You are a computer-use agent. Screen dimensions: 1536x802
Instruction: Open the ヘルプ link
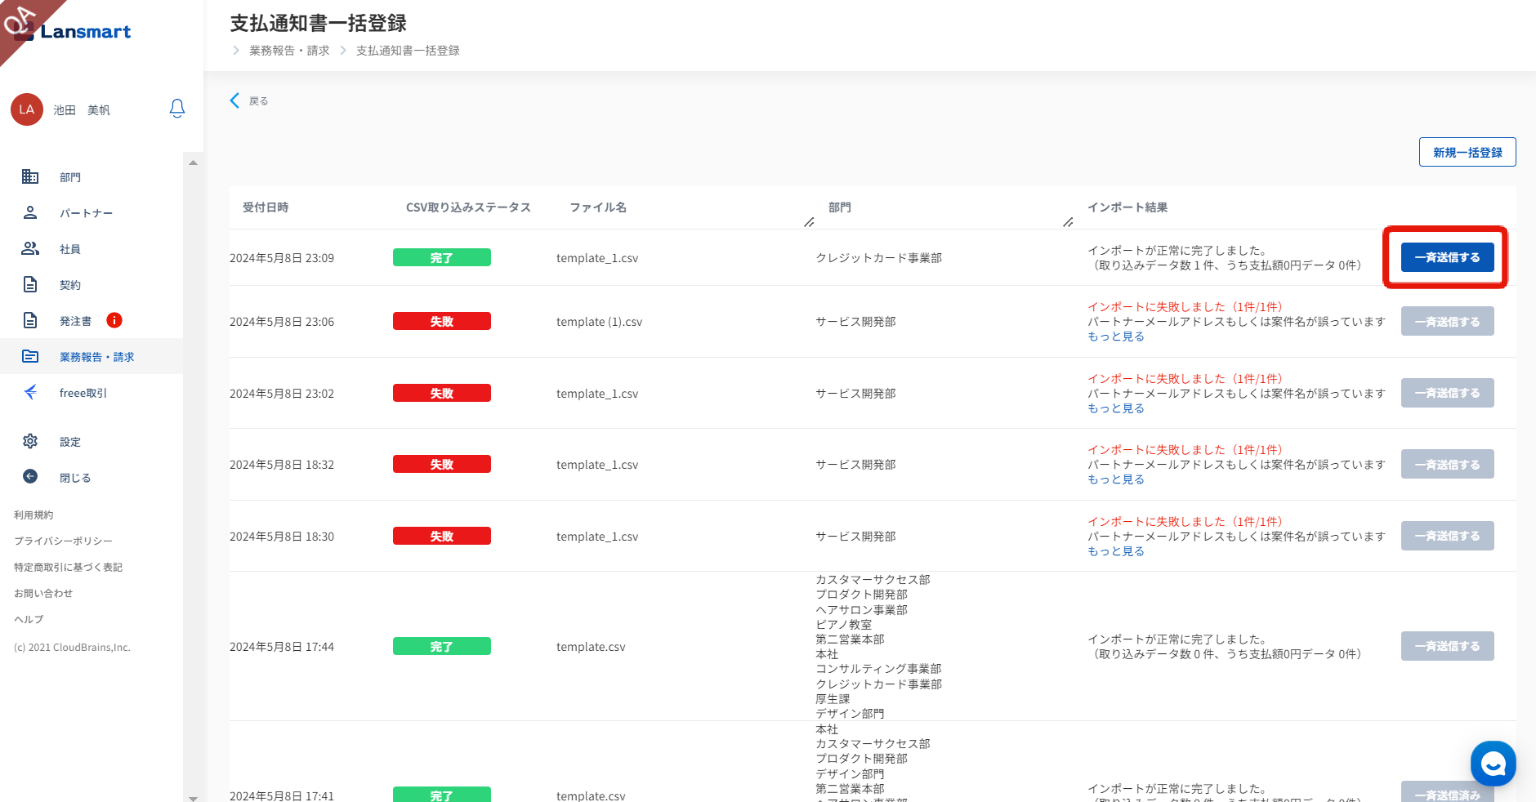[x=29, y=620]
